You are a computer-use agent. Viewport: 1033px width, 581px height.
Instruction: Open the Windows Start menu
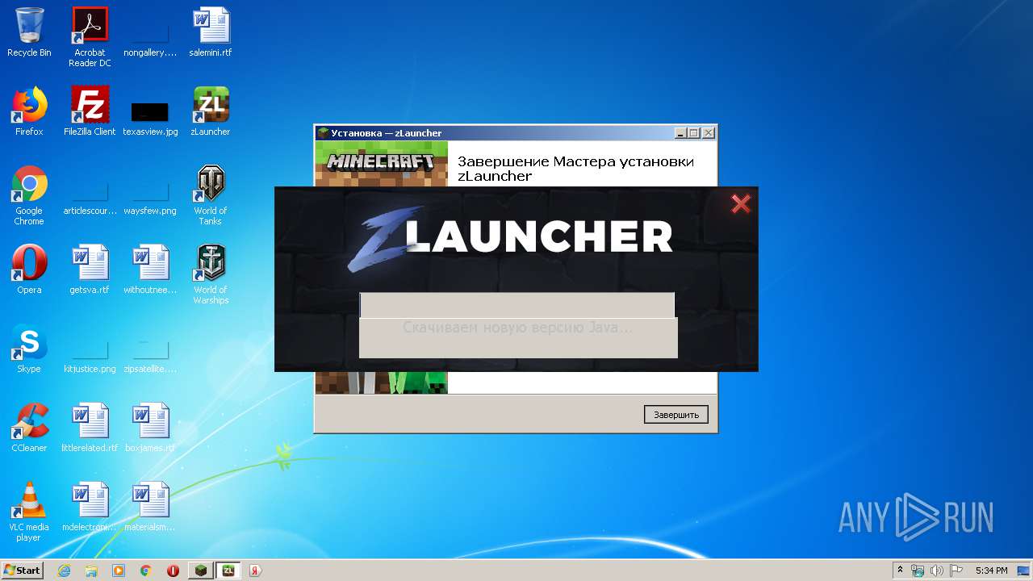tap(22, 570)
